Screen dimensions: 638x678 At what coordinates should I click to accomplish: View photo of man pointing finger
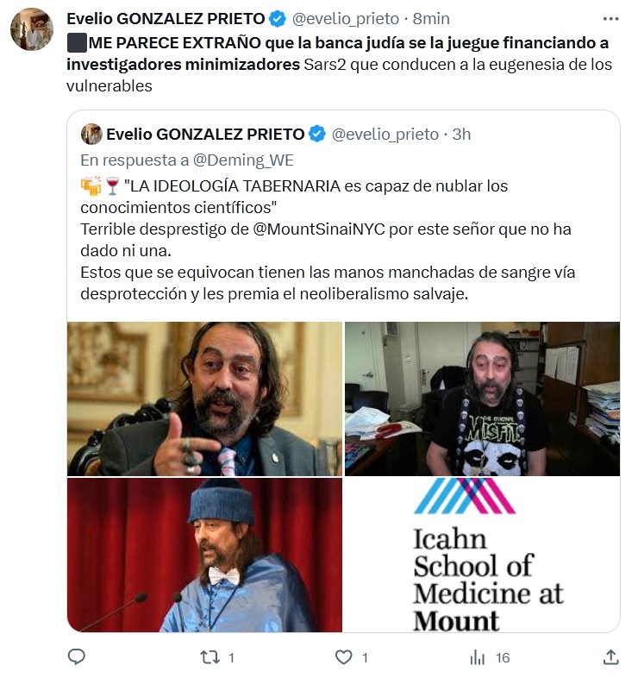tap(204, 399)
